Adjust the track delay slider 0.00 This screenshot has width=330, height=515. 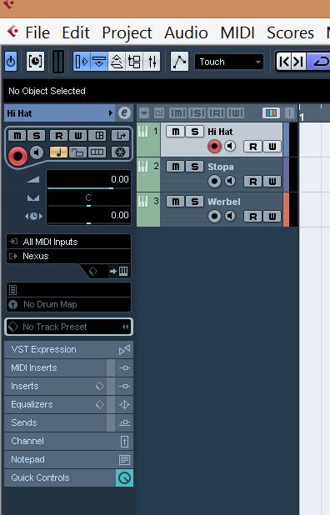[88, 216]
